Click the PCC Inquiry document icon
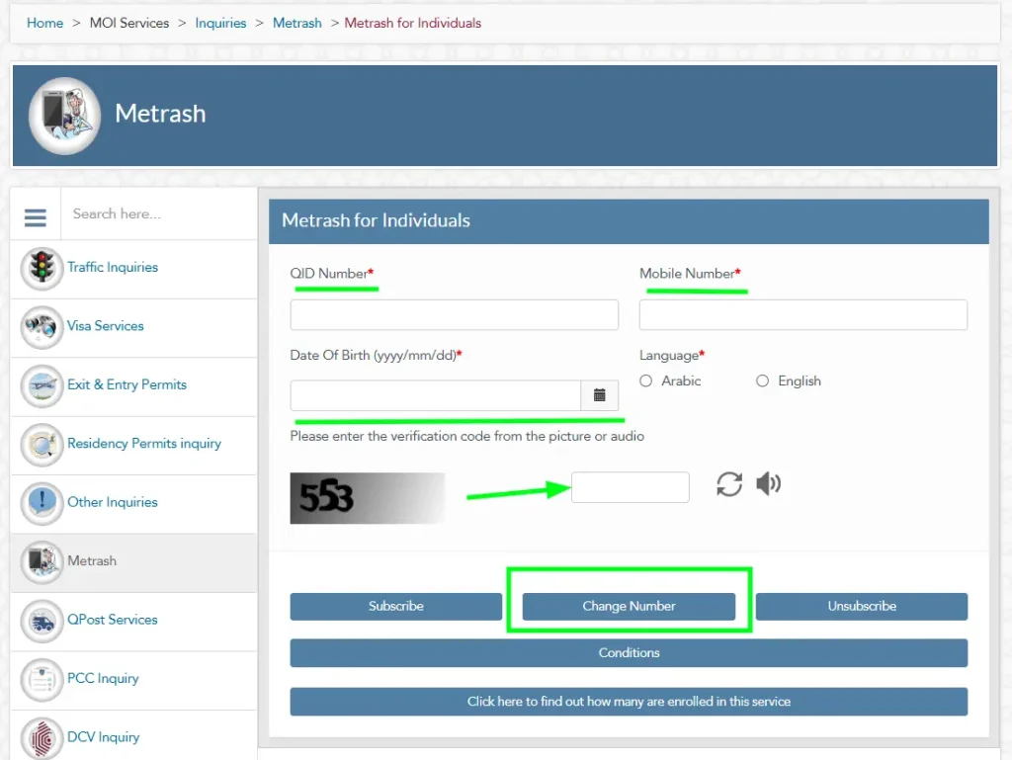Viewport: 1012px width, 760px height. (x=41, y=679)
